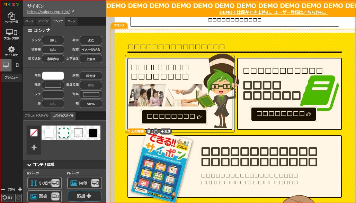Select the プリセットスタイル tab
Image resolution: width=356 pixels, height=203 pixels.
click(36, 116)
